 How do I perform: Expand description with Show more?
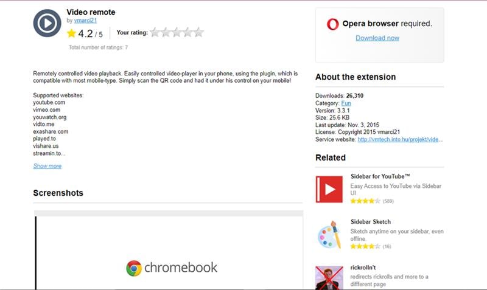(47, 166)
